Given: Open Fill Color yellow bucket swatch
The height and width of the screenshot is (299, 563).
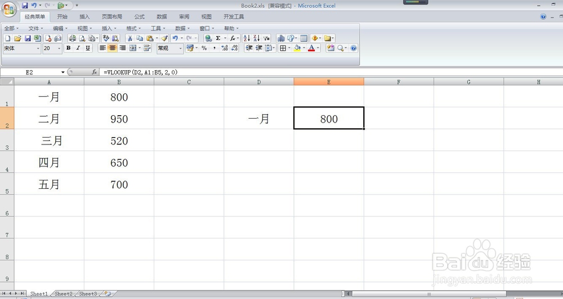Looking at the screenshot, I should pos(297,48).
